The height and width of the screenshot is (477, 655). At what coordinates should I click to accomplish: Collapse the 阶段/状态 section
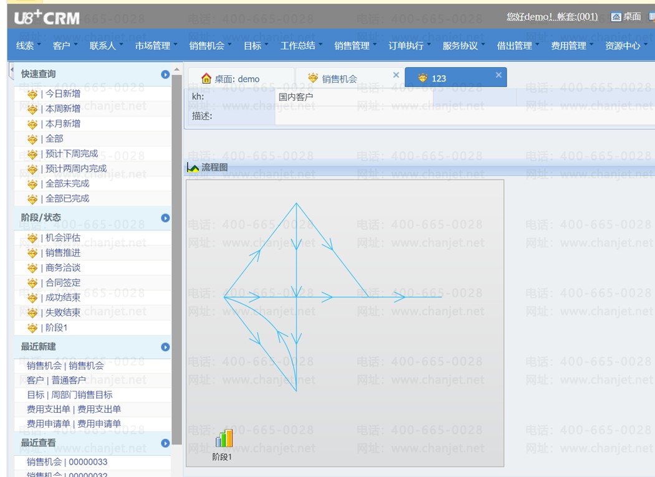click(165, 218)
